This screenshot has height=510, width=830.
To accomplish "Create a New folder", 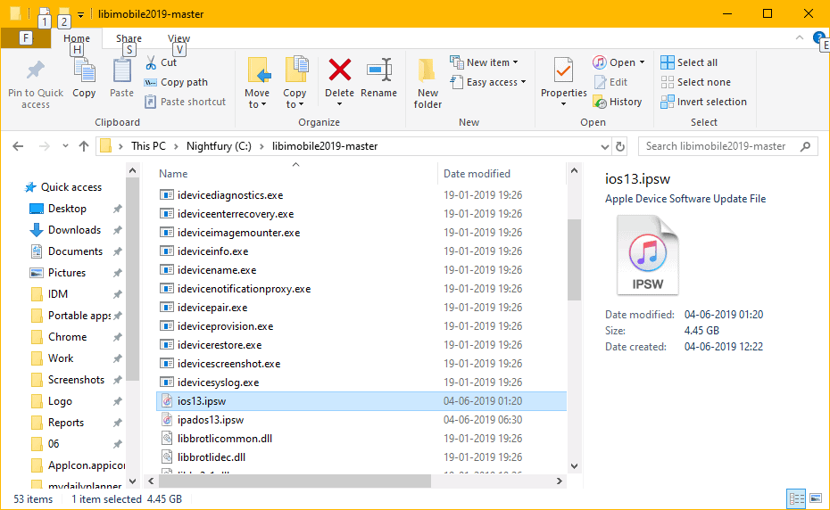I will (427, 83).
